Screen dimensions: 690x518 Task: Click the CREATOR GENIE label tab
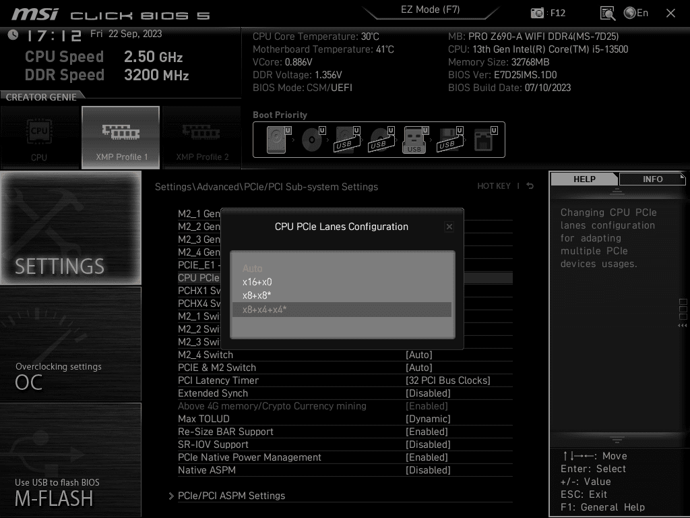pyautogui.click(x=41, y=97)
